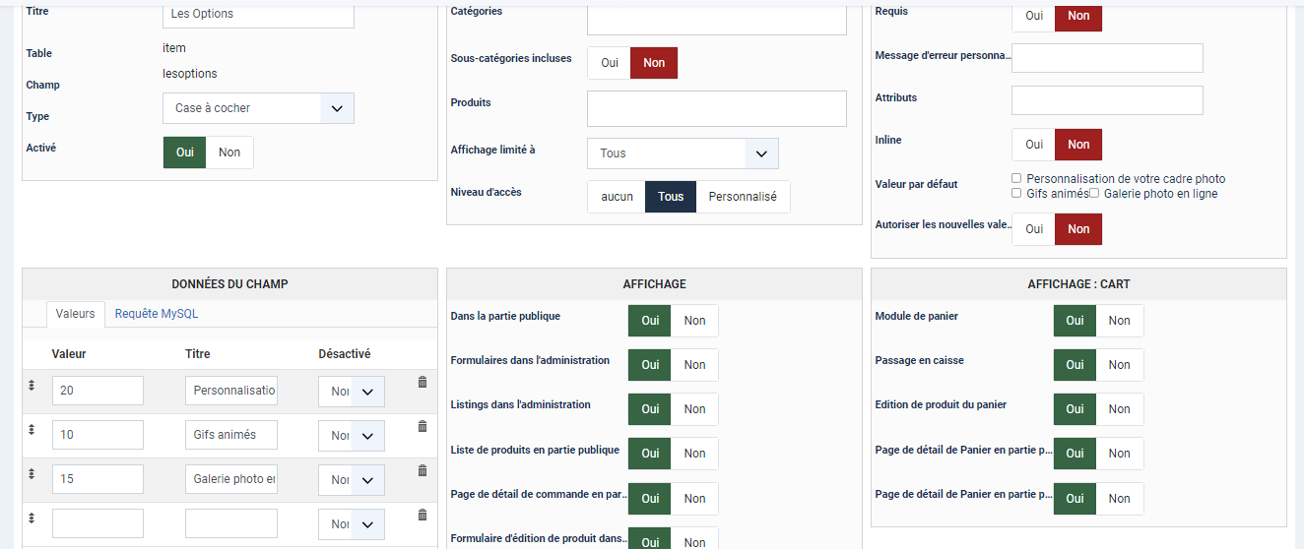
Task: Switch to the Requête MySQL tab
Action: point(157,314)
